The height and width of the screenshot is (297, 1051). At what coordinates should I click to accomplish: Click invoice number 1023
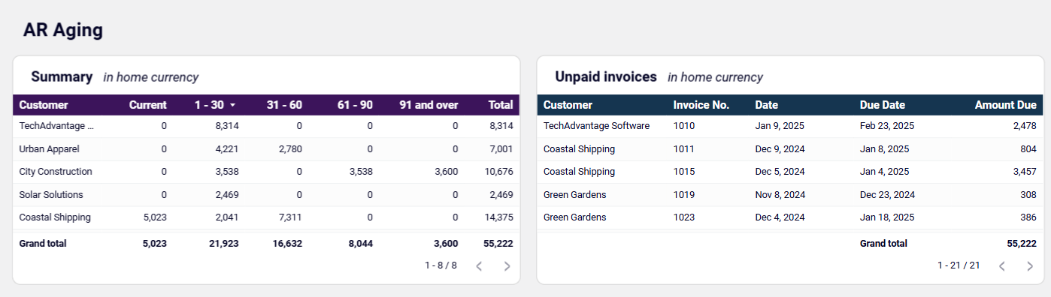pyautogui.click(x=684, y=217)
